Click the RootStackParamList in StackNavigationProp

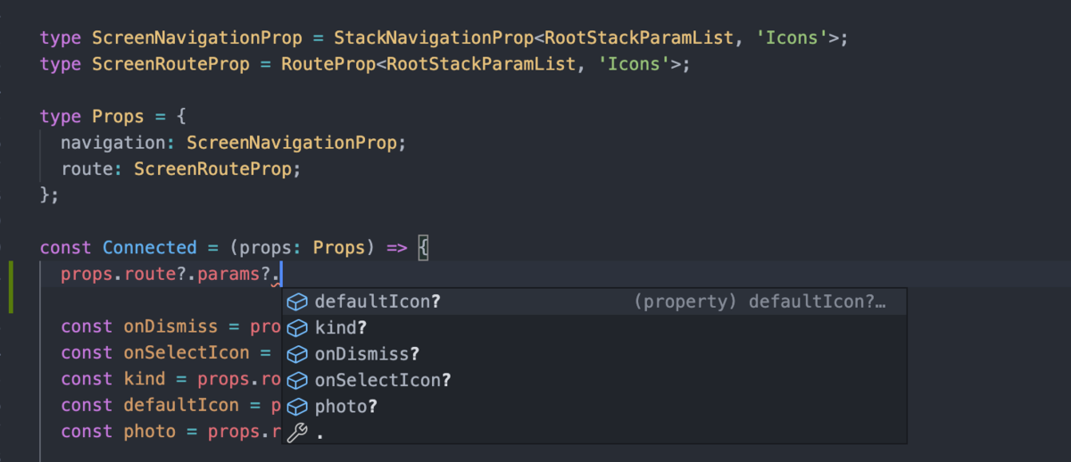point(638,38)
